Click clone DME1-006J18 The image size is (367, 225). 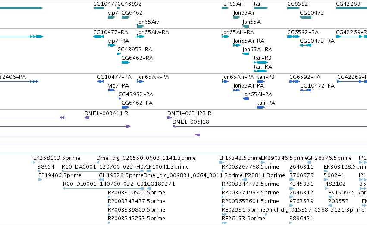(191, 122)
